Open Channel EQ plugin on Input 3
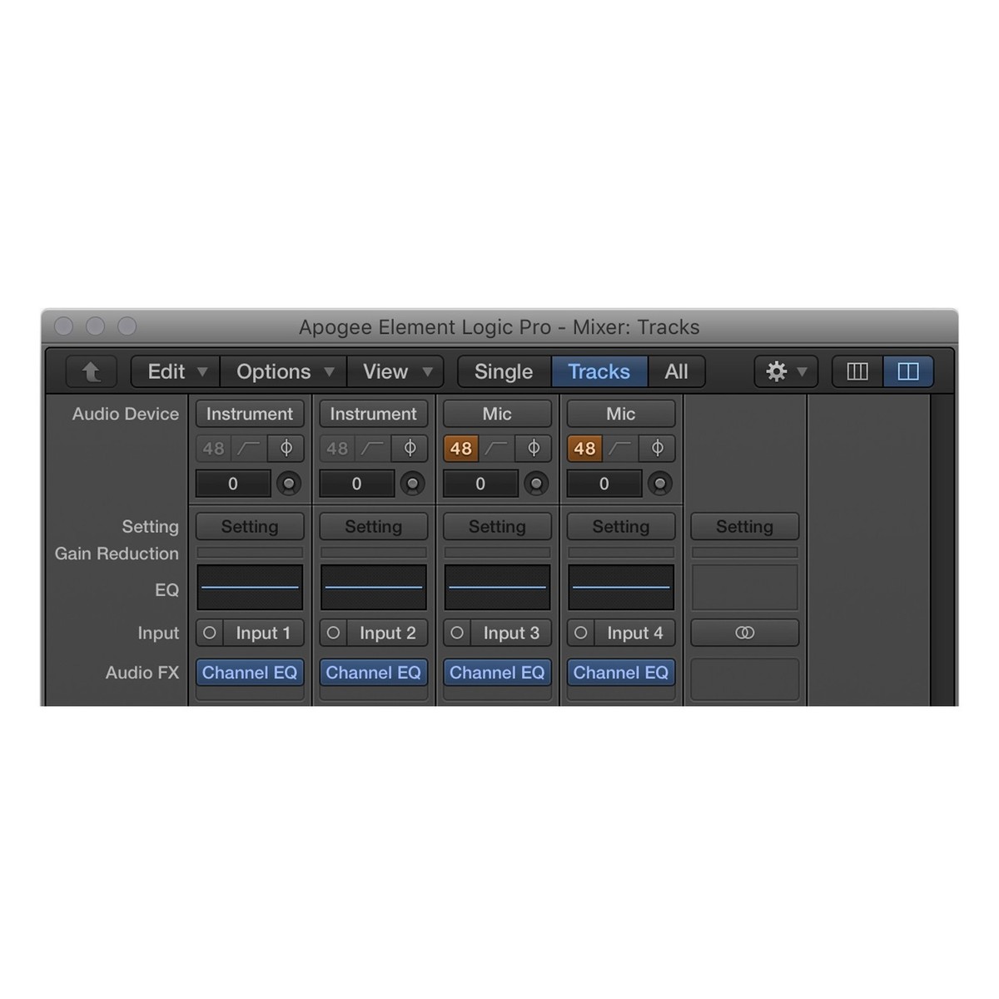Viewport: 999px width, 999px height. coord(497,673)
